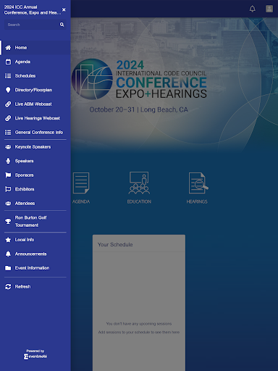Click the Speakers microphone icon

tap(8, 161)
